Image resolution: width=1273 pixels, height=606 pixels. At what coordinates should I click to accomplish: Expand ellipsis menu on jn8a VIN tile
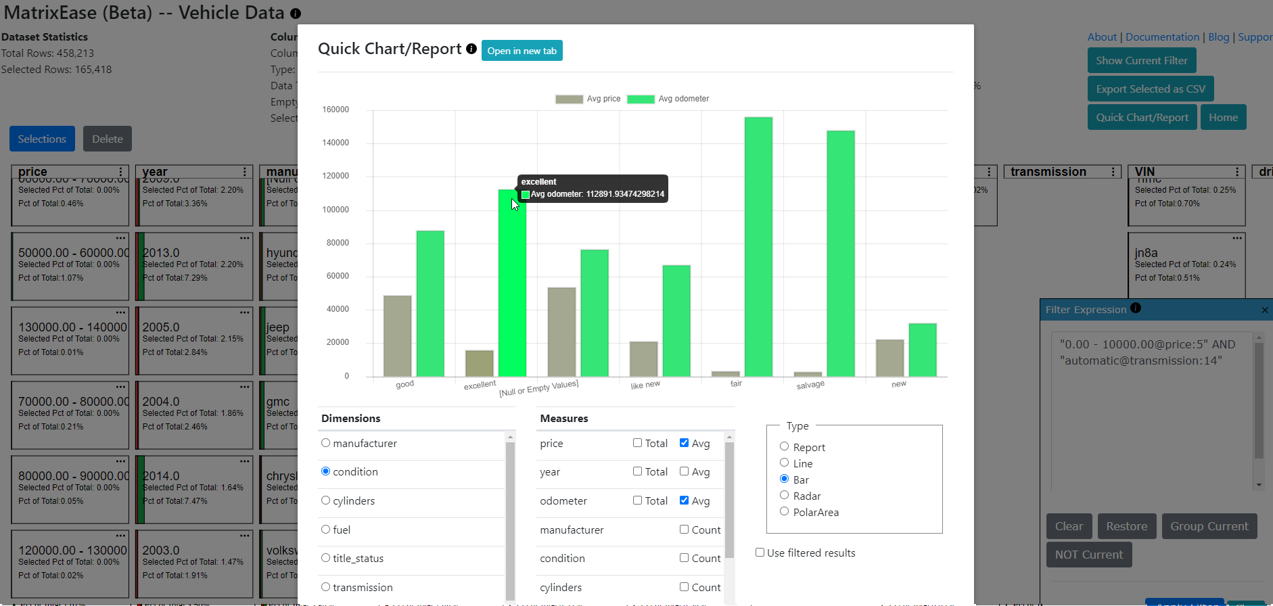(1237, 238)
